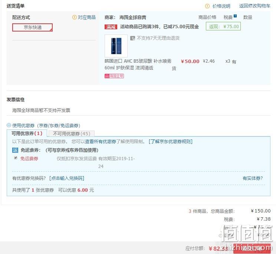Open the AHC B5玻尿酸 product title
The image size is (276, 254).
point(138,65)
